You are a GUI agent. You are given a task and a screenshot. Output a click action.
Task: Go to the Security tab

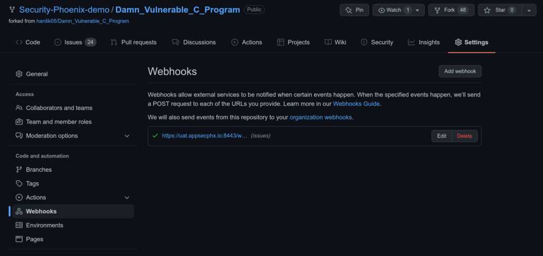(377, 42)
